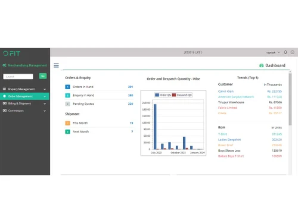Viewport: 298px width, 223px height.
Task: Click T-Shirt item row
Action: click(250, 134)
